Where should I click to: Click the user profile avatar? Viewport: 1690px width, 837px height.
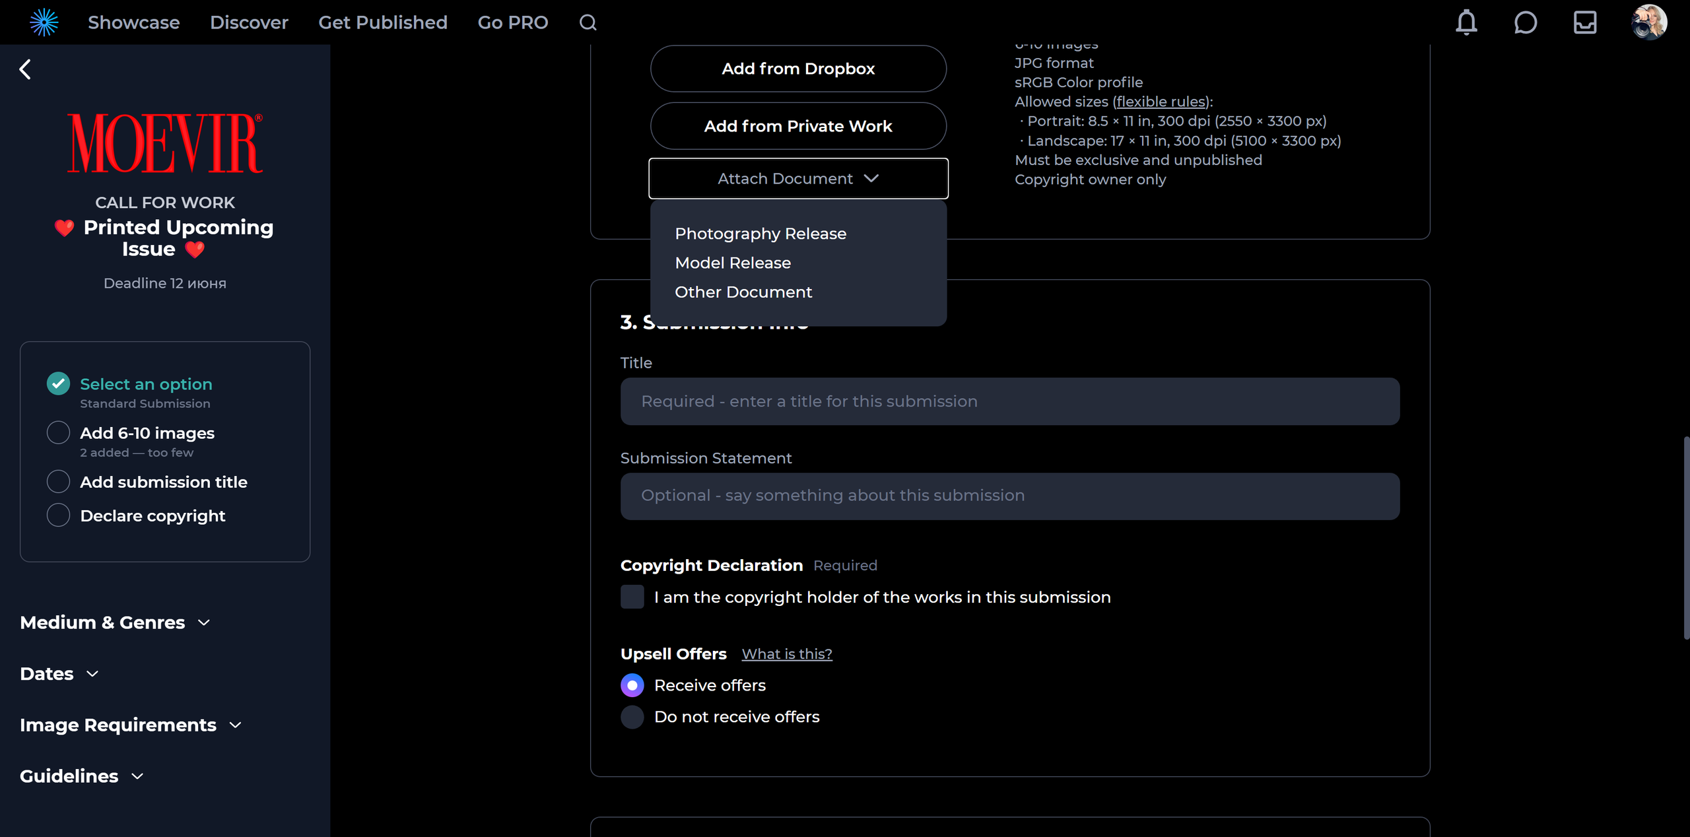point(1648,22)
